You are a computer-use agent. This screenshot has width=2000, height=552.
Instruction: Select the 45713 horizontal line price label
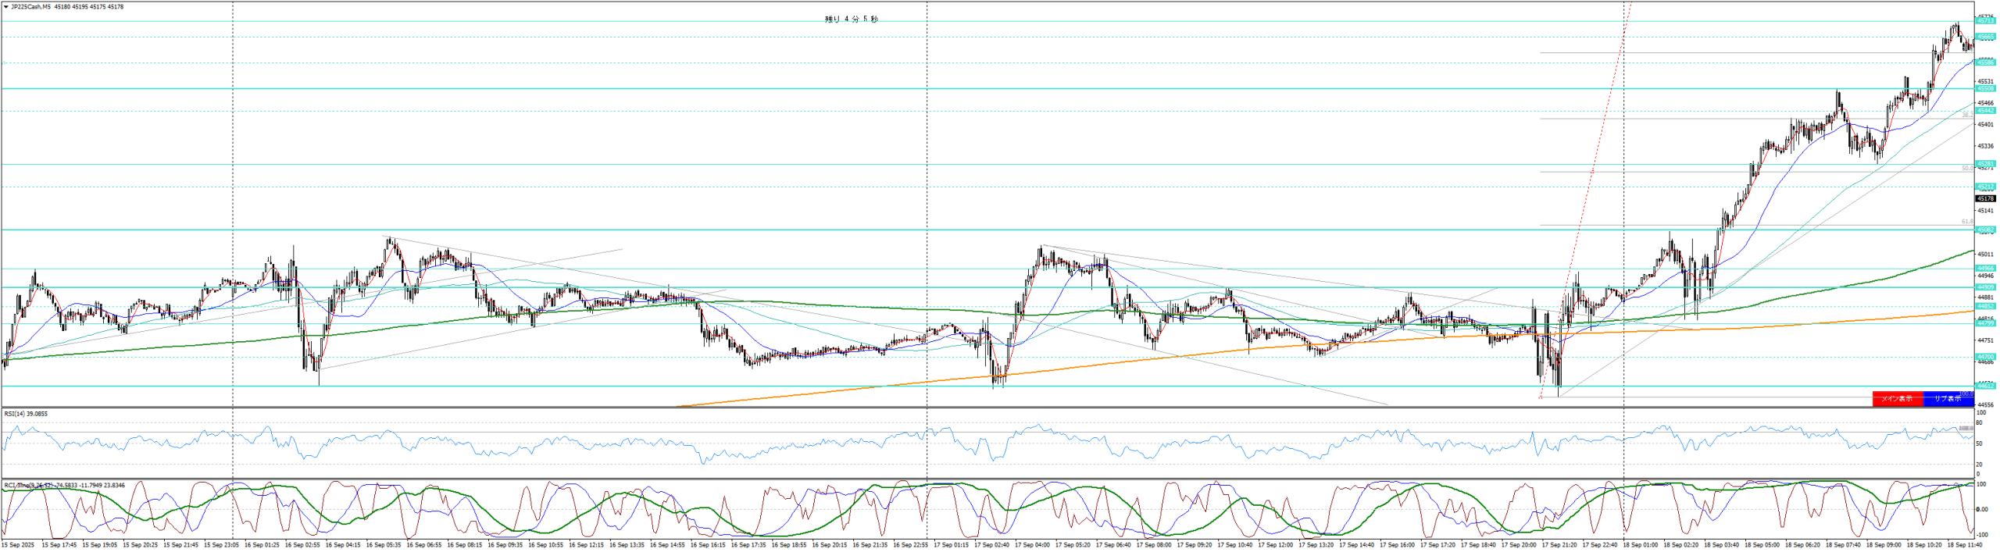(x=1985, y=21)
